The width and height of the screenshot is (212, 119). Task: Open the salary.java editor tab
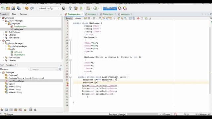click(125, 14)
